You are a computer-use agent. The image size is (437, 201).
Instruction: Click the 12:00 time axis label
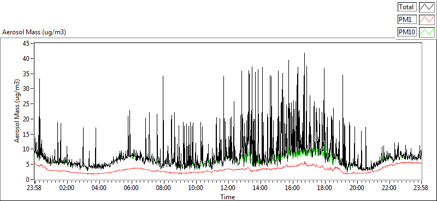228,188
